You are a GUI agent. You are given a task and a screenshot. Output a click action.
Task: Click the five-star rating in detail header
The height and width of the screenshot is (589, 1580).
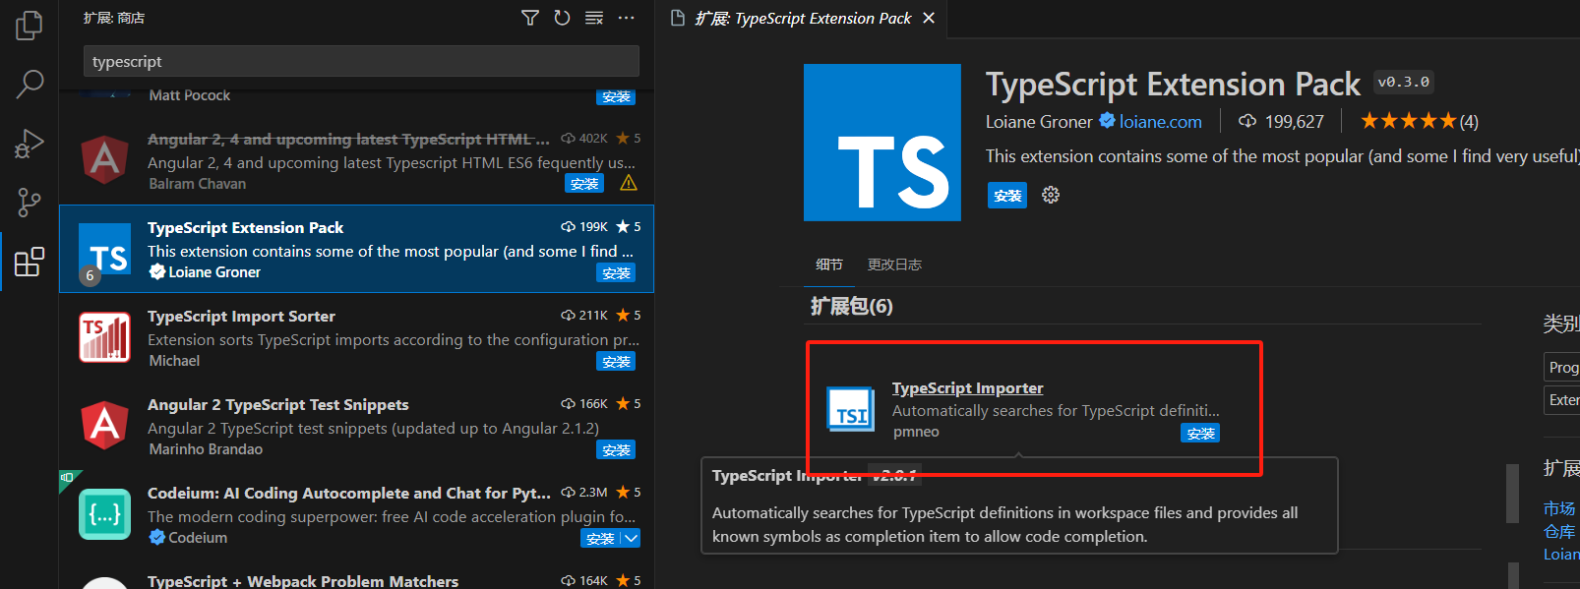click(1408, 121)
